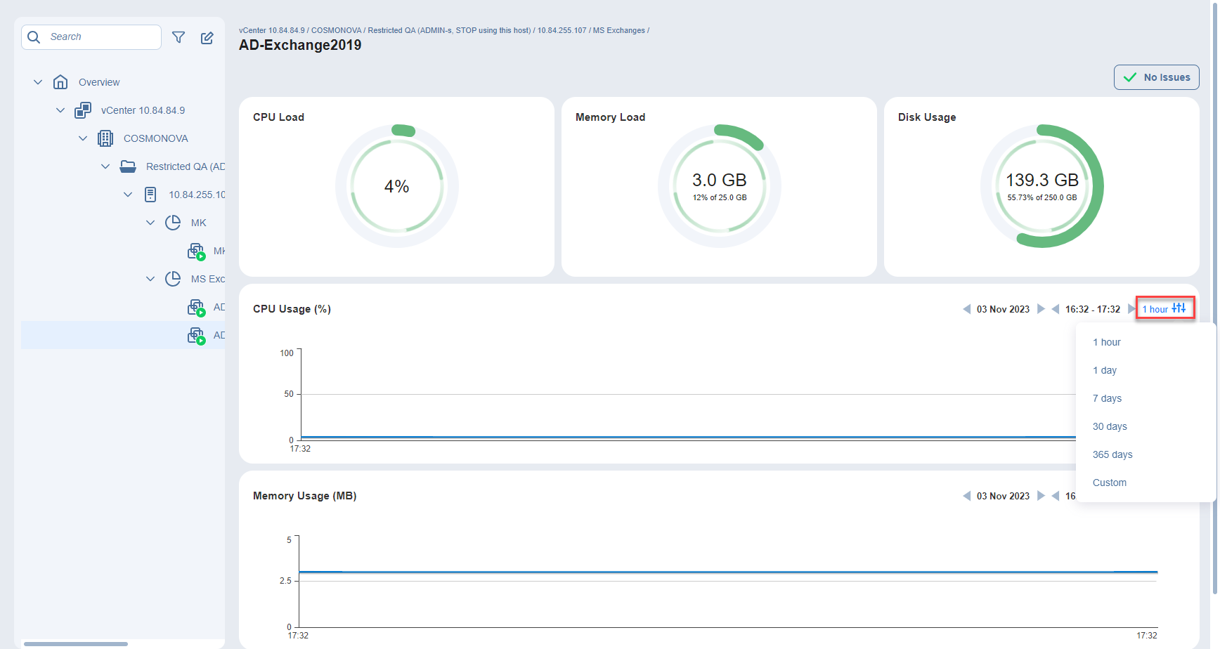
Task: Select 7 days from the range menu
Action: click(1107, 398)
